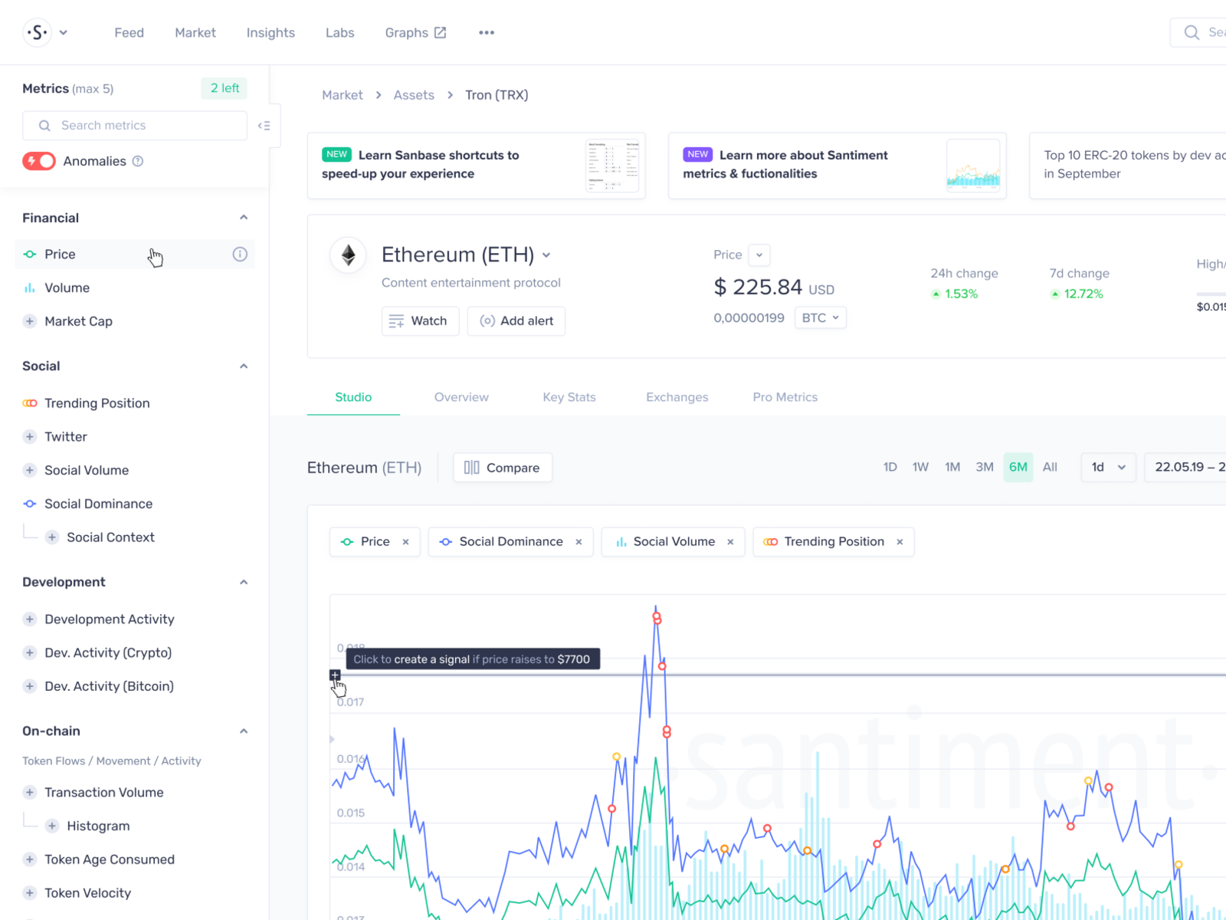Add Social Context metric plus icon
Image resolution: width=1226 pixels, height=920 pixels.
click(52, 537)
